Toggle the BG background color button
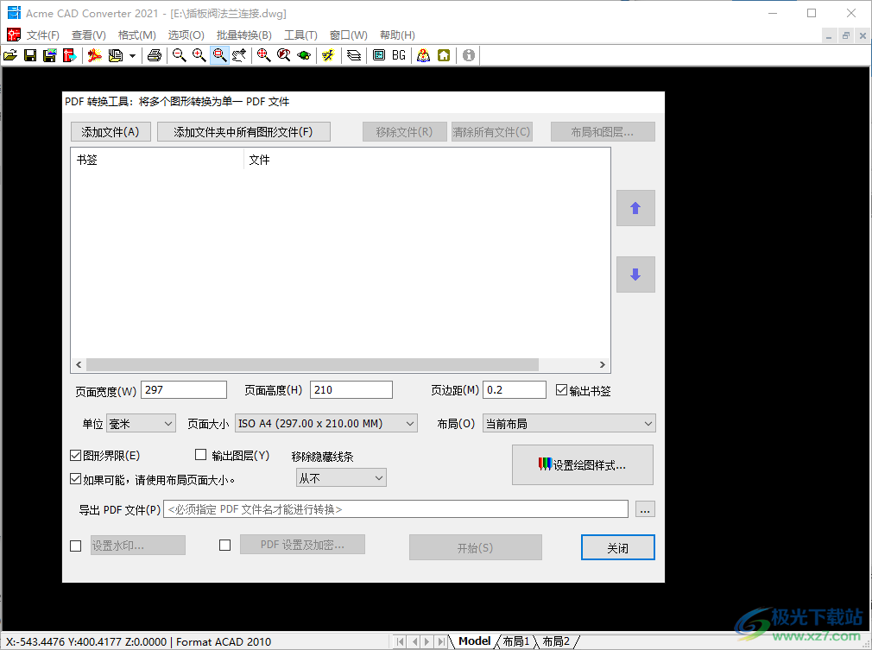Screen dimensions: 872x650 coord(399,55)
